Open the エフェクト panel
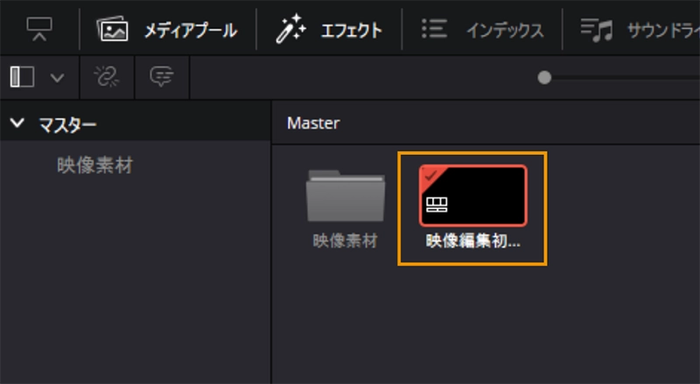The height and width of the screenshot is (384, 700). (329, 30)
